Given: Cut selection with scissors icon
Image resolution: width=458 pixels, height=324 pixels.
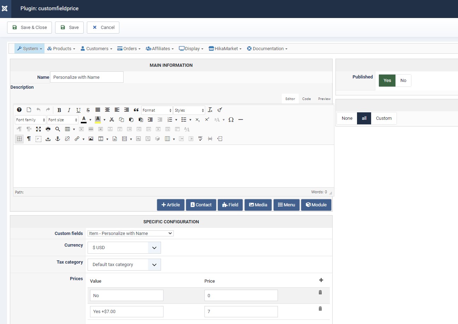Looking at the screenshot, I should 112,119.
